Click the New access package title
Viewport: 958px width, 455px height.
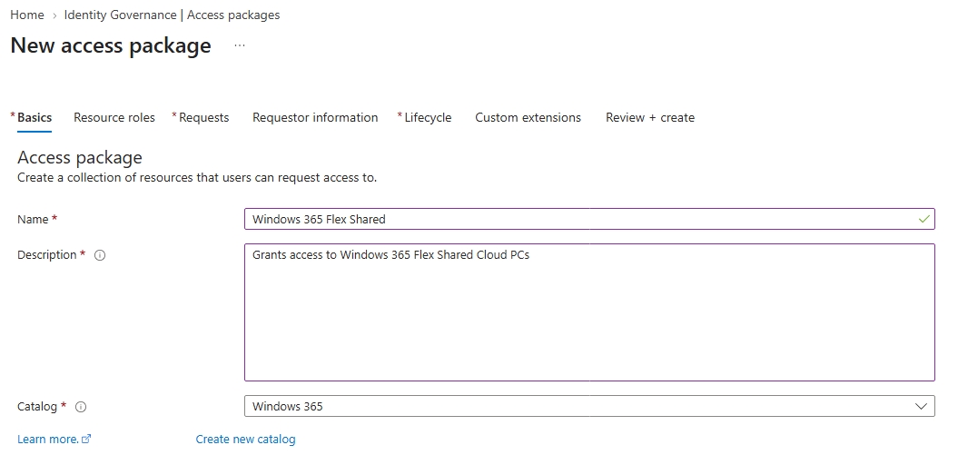tap(111, 45)
